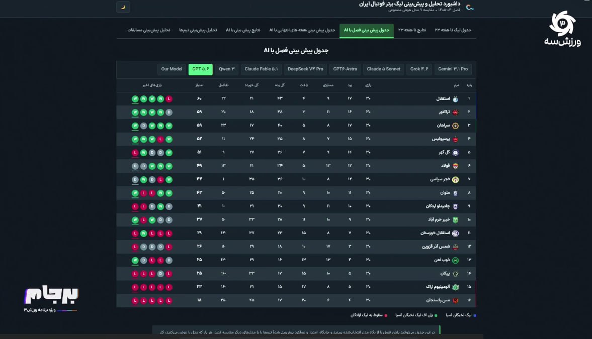The height and width of the screenshot is (339, 592).
Task: Click the چادرملو اردکان (Chadormalou) team crest
Action: pyautogui.click(x=455, y=206)
